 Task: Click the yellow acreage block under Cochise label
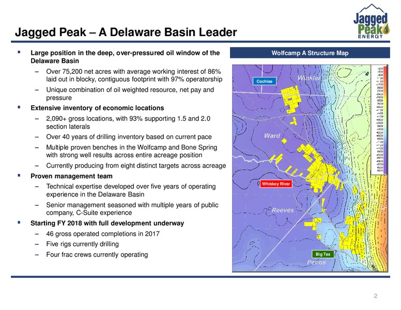point(291,100)
